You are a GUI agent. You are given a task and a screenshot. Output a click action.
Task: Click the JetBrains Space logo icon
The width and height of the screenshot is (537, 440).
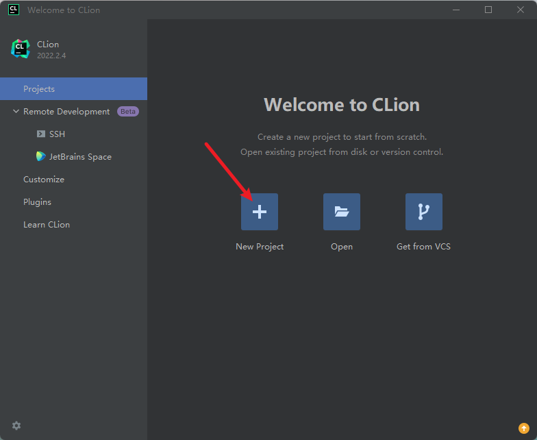click(x=41, y=156)
